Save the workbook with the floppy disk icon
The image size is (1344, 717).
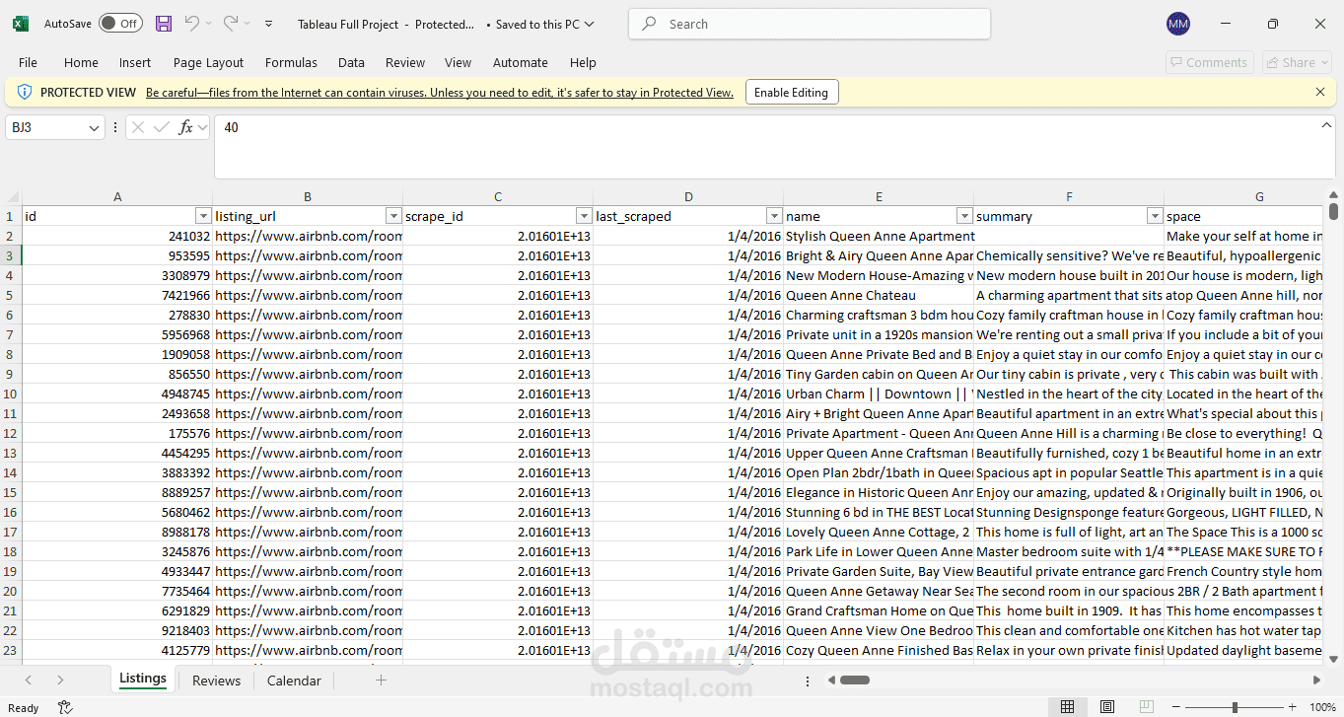[164, 24]
